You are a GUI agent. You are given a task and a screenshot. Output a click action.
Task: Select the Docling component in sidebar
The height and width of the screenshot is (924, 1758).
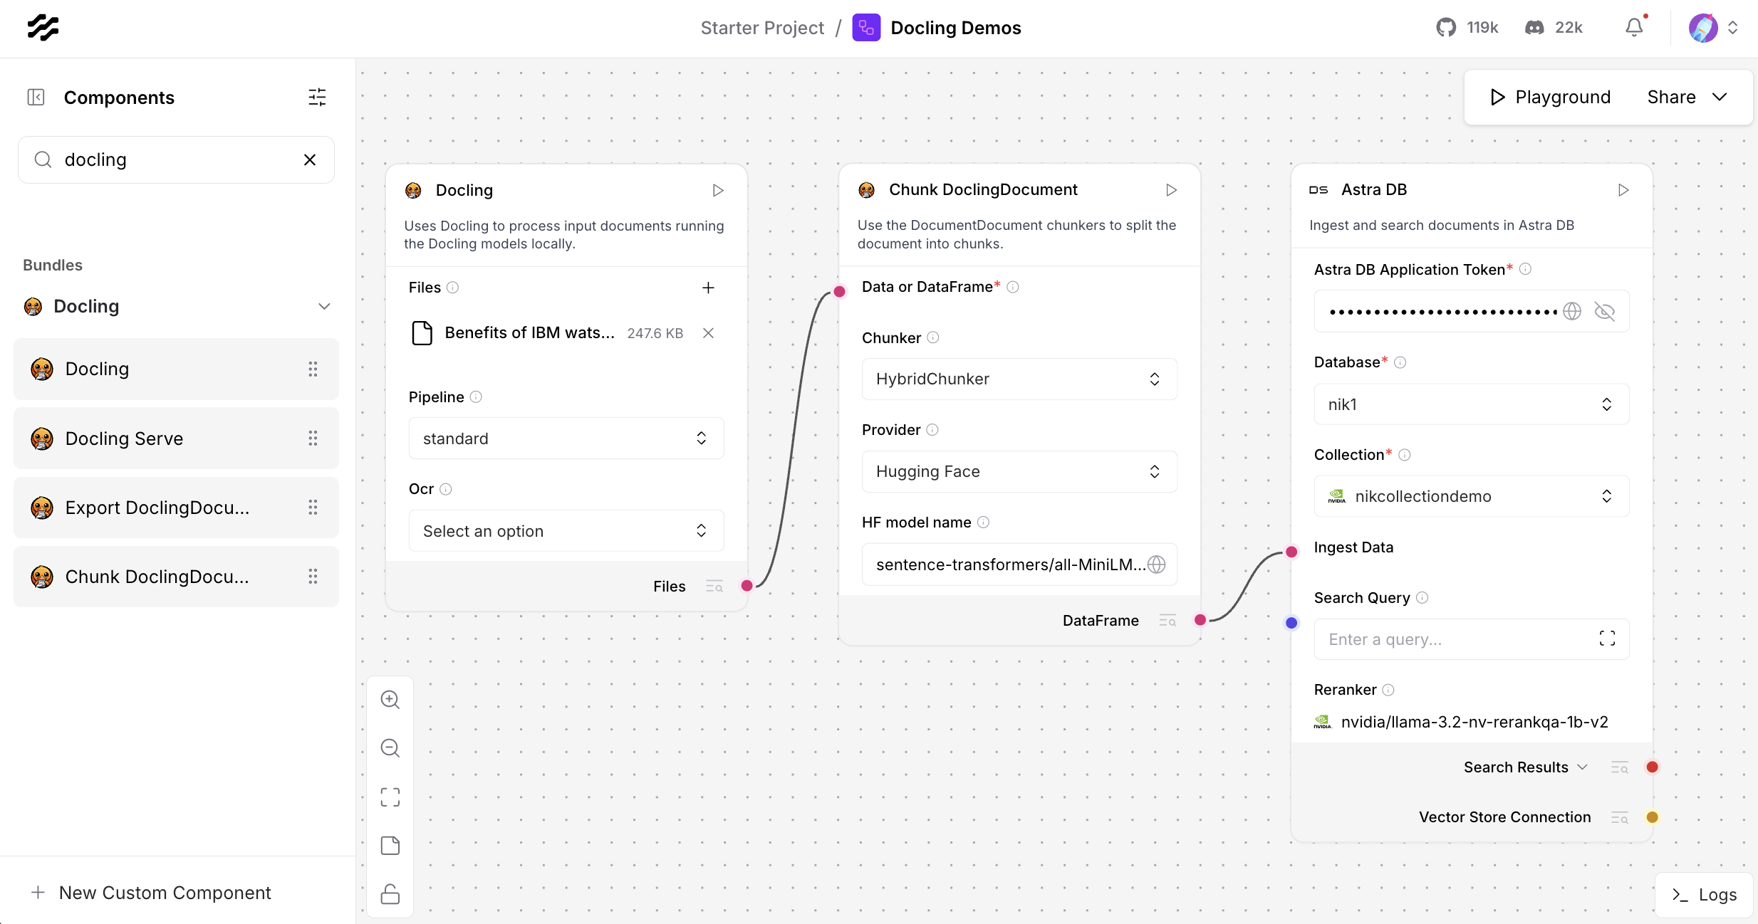coord(176,369)
